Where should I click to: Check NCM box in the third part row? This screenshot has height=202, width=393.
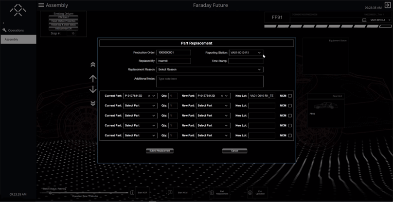coord(290,116)
